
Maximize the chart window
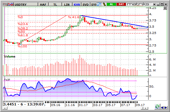pyautogui.click(x=162, y=4)
